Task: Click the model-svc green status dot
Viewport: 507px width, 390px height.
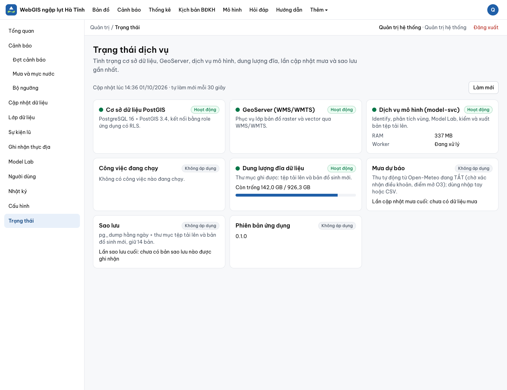Action: [x=374, y=110]
